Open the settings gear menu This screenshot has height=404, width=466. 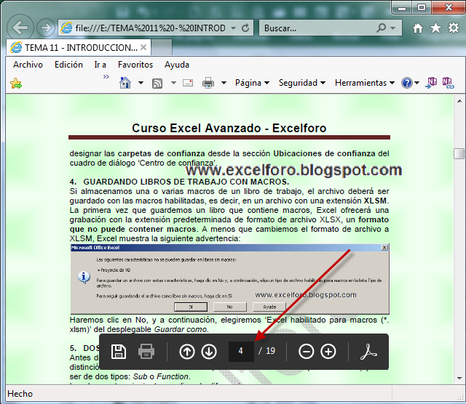tap(454, 28)
